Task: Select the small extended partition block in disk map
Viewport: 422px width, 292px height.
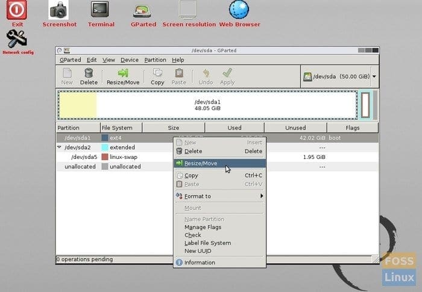Action: click(x=365, y=105)
